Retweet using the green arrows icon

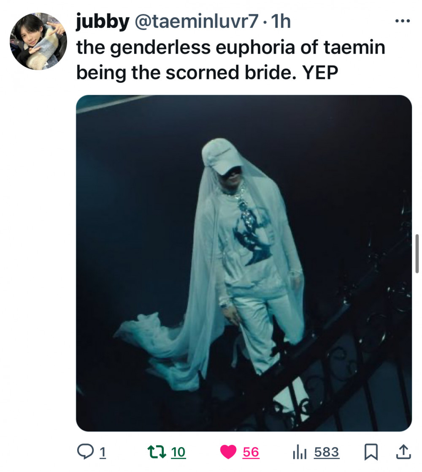157,452
